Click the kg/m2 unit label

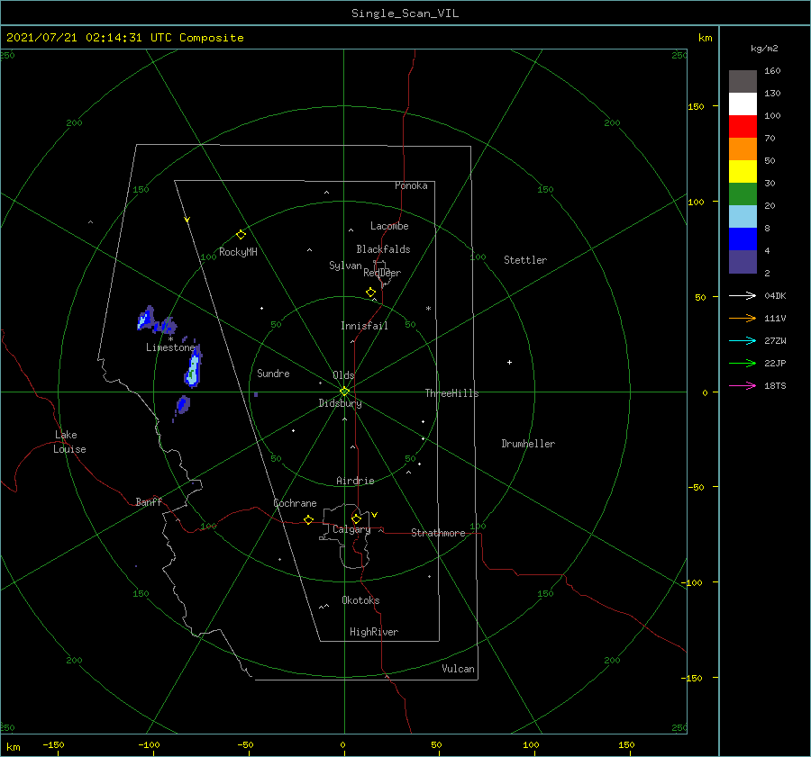pyautogui.click(x=764, y=49)
